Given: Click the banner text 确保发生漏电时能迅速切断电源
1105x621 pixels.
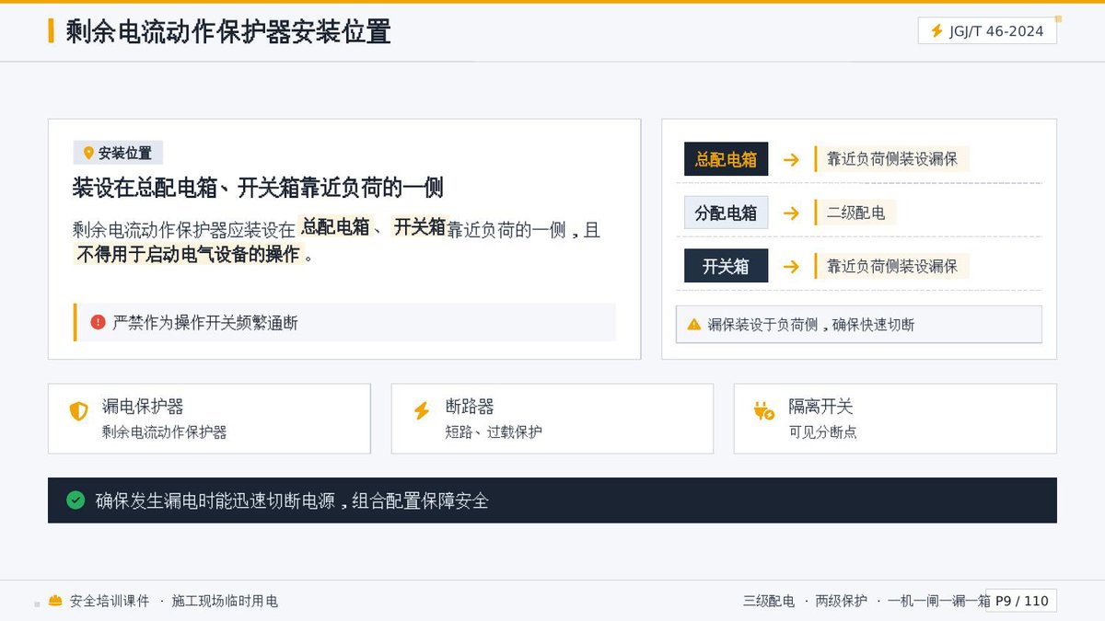Looking at the screenshot, I should 215,501.
